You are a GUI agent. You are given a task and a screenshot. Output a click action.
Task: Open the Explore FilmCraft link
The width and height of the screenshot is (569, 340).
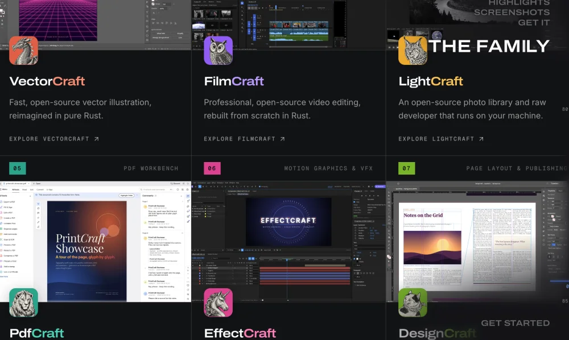click(244, 139)
